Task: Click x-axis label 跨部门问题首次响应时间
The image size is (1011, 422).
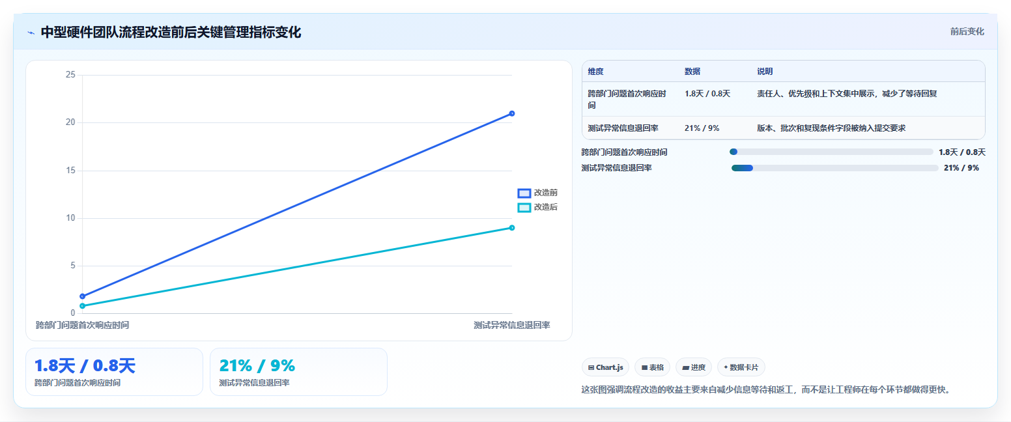Action: [x=82, y=325]
